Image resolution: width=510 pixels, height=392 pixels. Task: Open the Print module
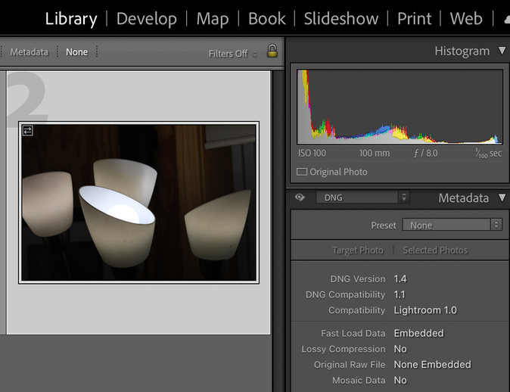[x=414, y=19]
